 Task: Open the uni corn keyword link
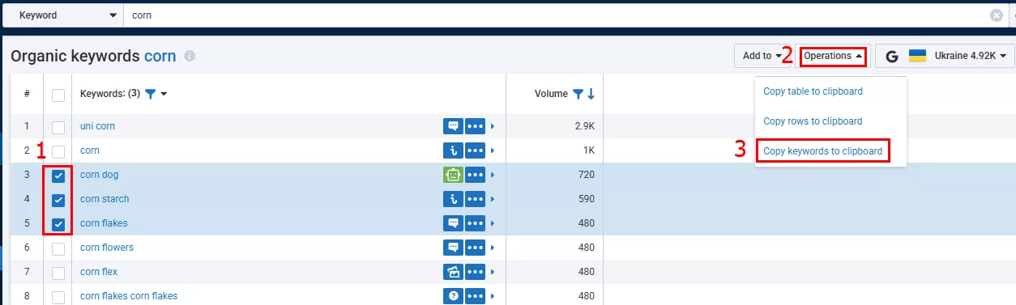97,126
